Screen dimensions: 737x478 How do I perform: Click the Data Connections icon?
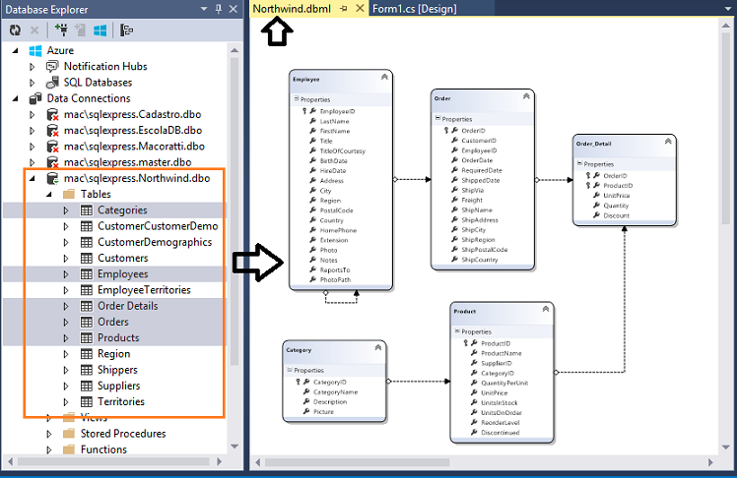click(35, 98)
